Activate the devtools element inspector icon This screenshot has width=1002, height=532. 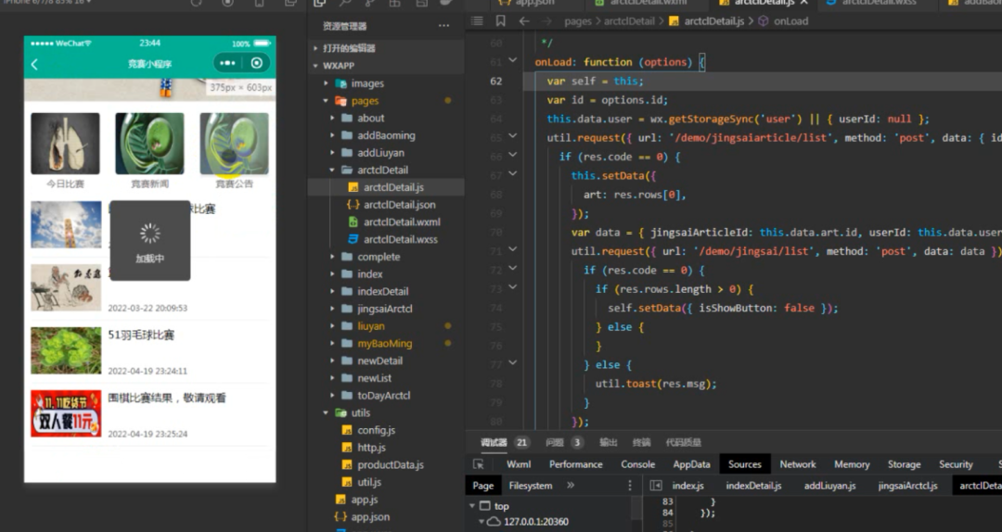479,464
